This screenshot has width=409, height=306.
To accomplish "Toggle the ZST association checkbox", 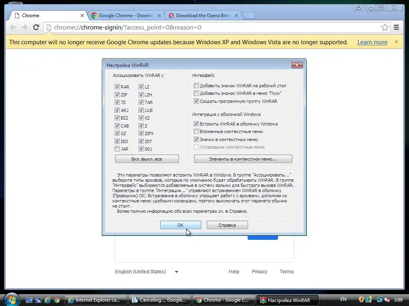I will 141,141.
